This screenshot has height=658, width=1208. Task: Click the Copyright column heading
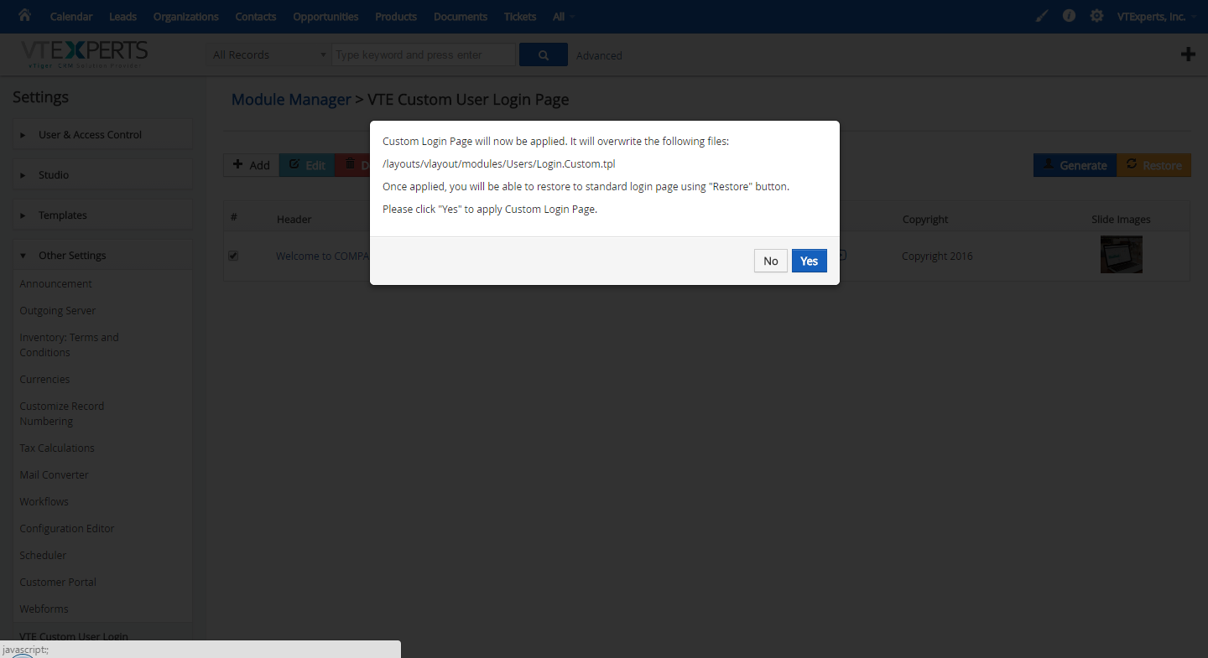tap(925, 219)
